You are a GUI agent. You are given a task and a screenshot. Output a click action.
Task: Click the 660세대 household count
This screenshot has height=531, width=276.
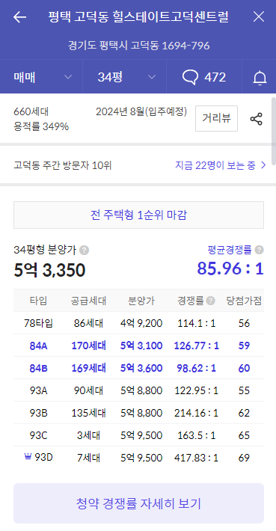pos(31,111)
